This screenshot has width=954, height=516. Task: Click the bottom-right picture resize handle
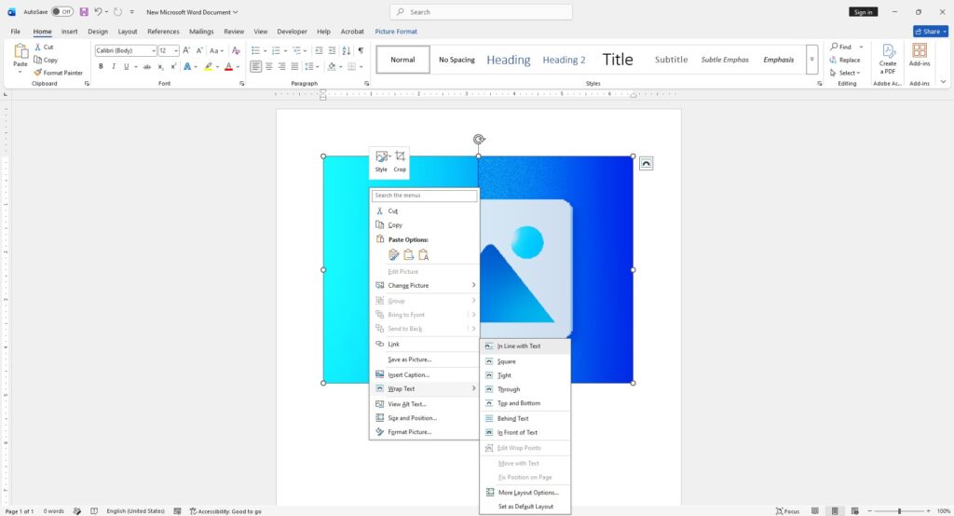click(634, 383)
